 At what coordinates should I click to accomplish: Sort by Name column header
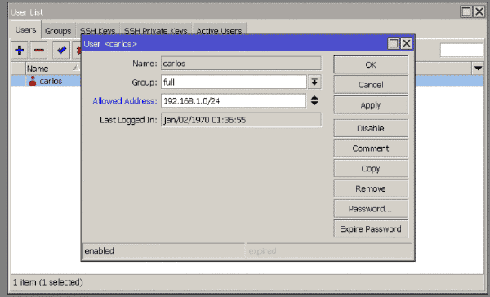coord(52,69)
